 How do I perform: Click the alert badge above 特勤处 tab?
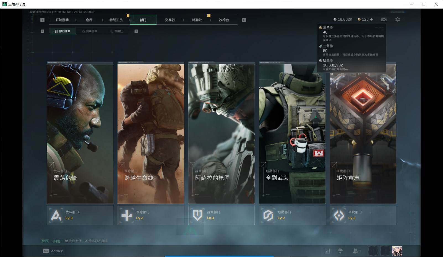(x=209, y=15)
